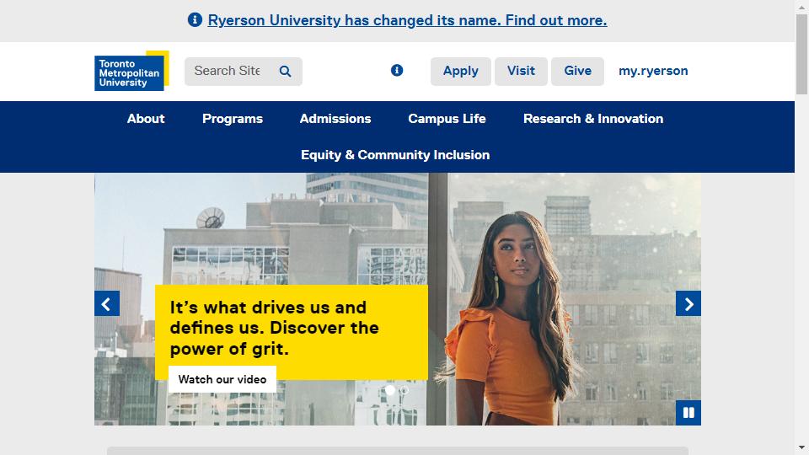The height and width of the screenshot is (455, 809).
Task: Click the Toronto Metropolitan University logo
Action: coord(131,71)
